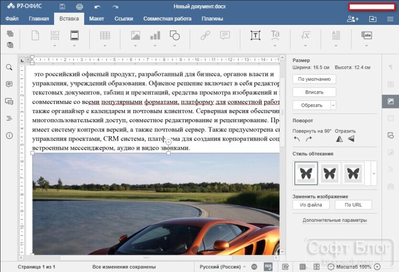Insert a shape
Image resolution: width=399 pixels, height=272 pixels.
174,35
